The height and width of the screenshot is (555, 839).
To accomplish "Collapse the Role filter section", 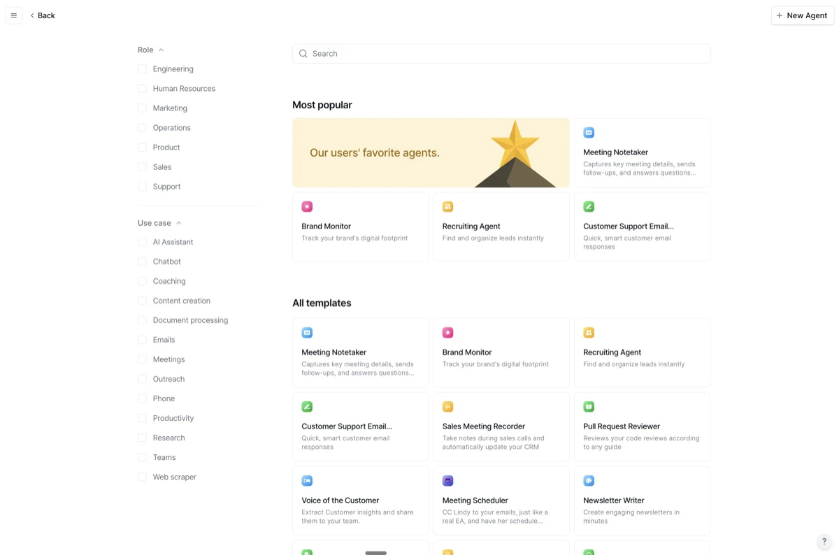I will point(161,50).
